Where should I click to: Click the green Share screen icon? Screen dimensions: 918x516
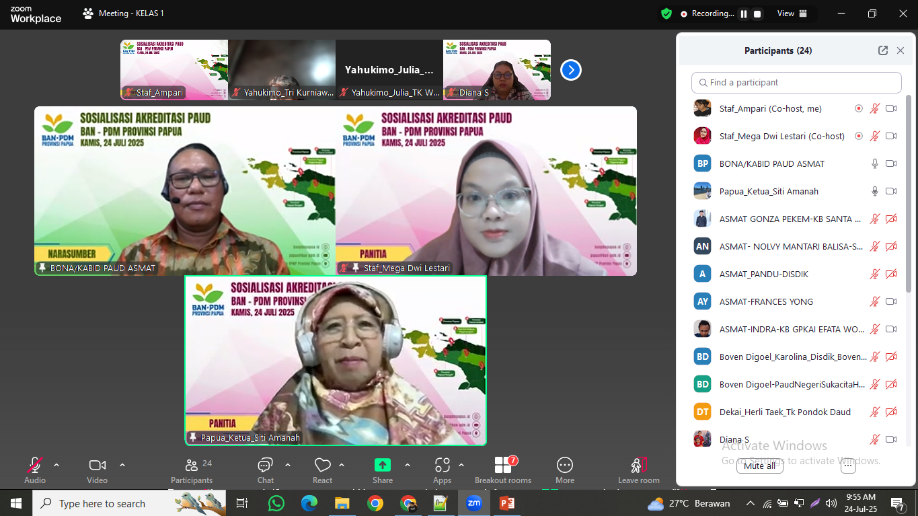pos(382,466)
